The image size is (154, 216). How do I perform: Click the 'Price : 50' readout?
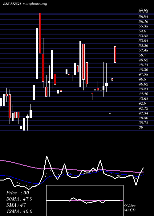(18, 193)
